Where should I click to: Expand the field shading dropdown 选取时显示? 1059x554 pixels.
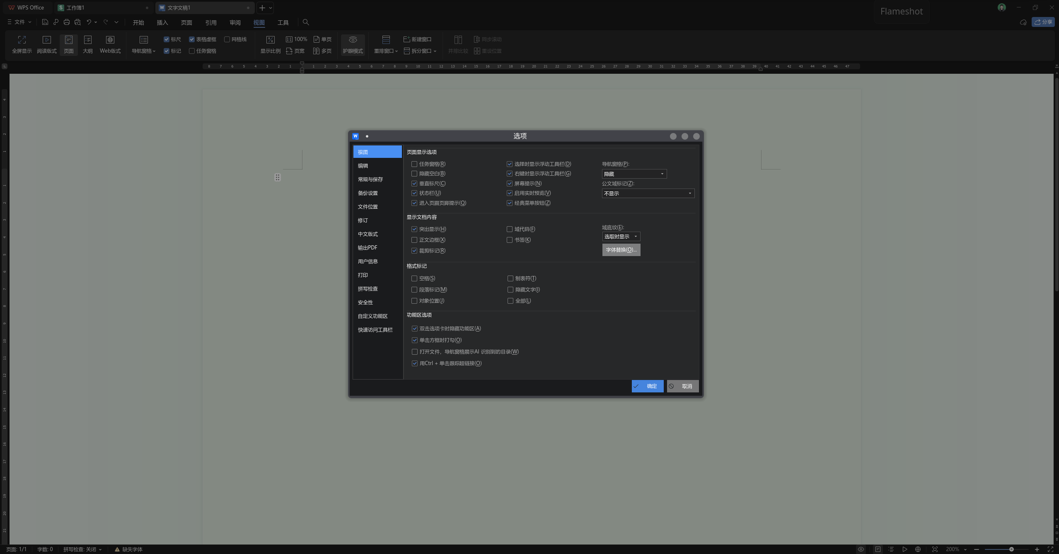tap(621, 237)
